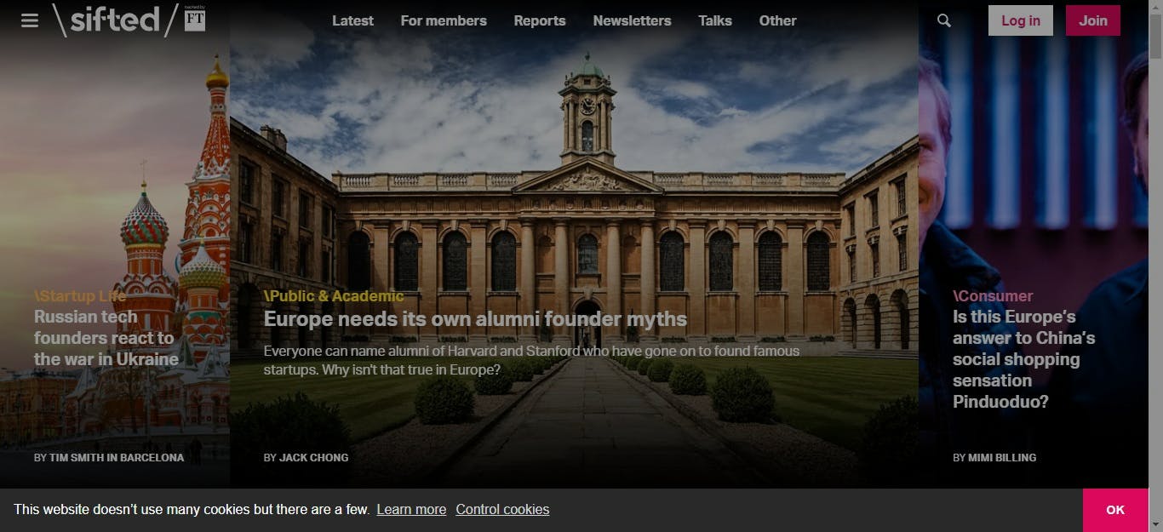This screenshot has height=532, width=1163.
Task: Accept cookies with the OK button
Action: (1115, 510)
